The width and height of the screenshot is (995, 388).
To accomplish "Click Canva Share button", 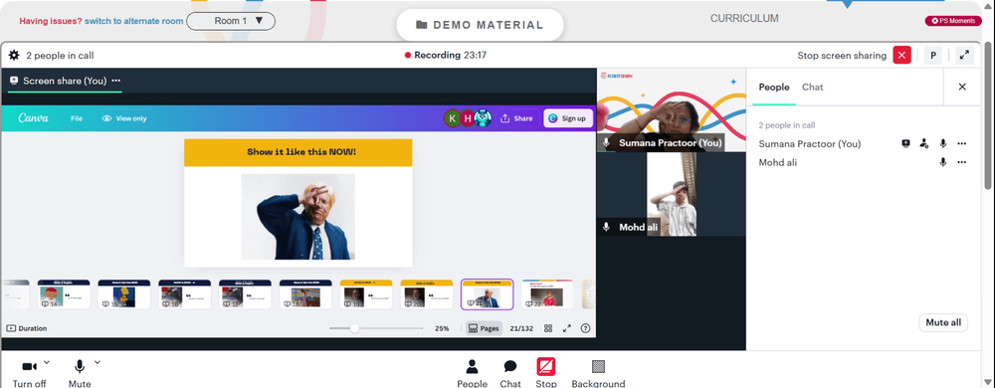I will pyautogui.click(x=516, y=118).
